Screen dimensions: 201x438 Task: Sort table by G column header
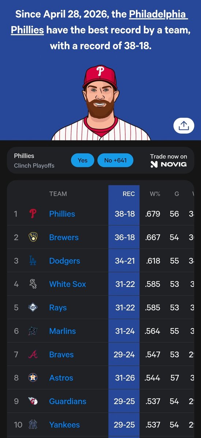point(177,194)
